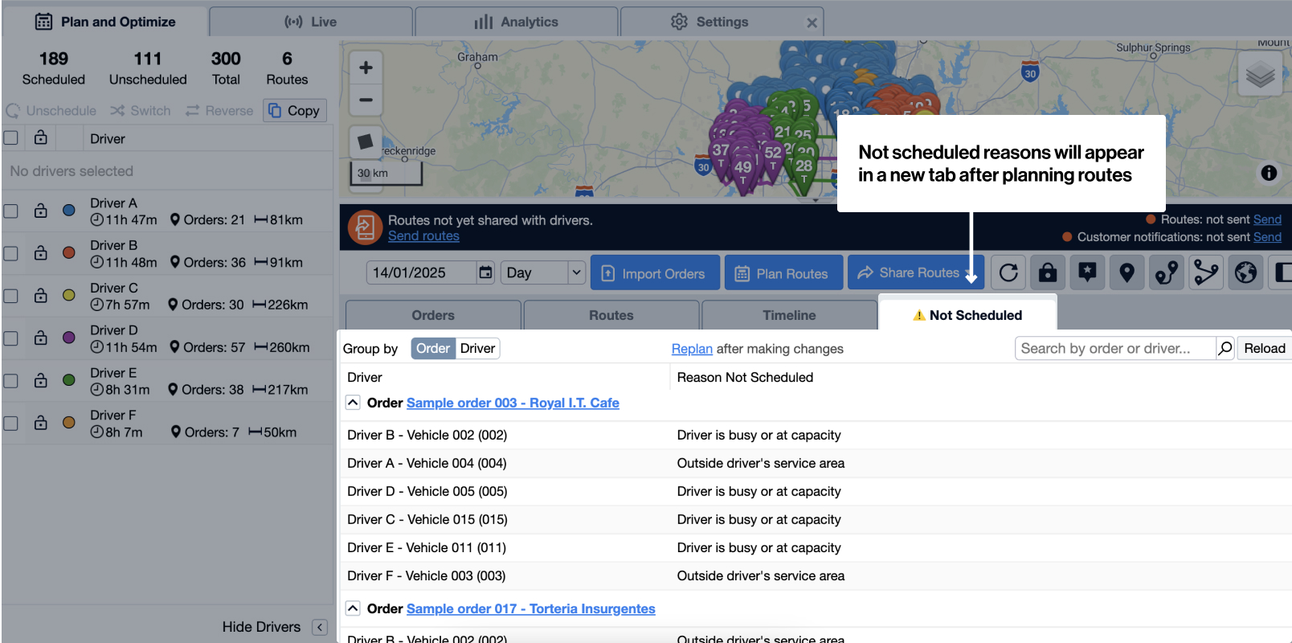Click the padlock lock-routes toolbar icon
The height and width of the screenshot is (643, 1292).
[x=1048, y=273]
